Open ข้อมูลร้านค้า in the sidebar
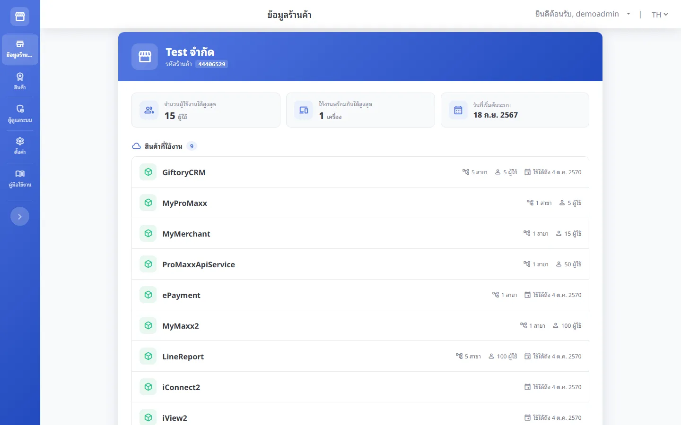The width and height of the screenshot is (681, 425). point(20,49)
